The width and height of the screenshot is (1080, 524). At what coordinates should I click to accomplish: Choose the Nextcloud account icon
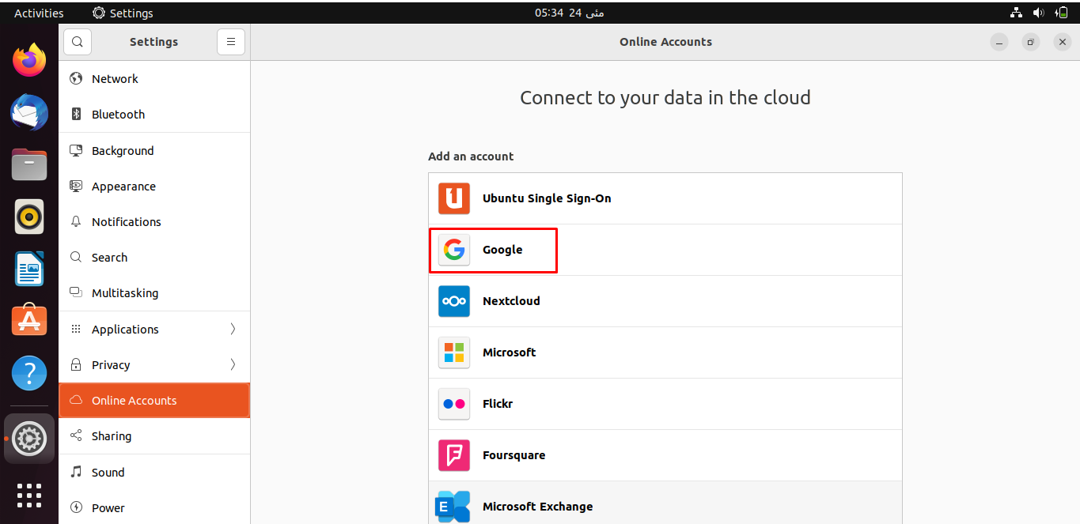tap(454, 301)
